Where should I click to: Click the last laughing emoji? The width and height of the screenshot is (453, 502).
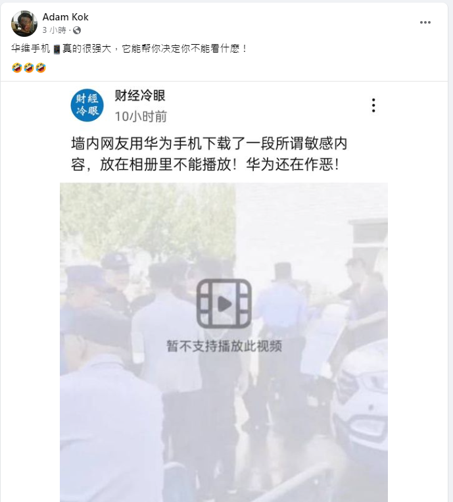click(x=41, y=68)
